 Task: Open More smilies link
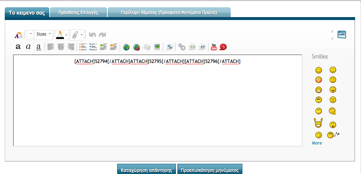tap(317, 143)
